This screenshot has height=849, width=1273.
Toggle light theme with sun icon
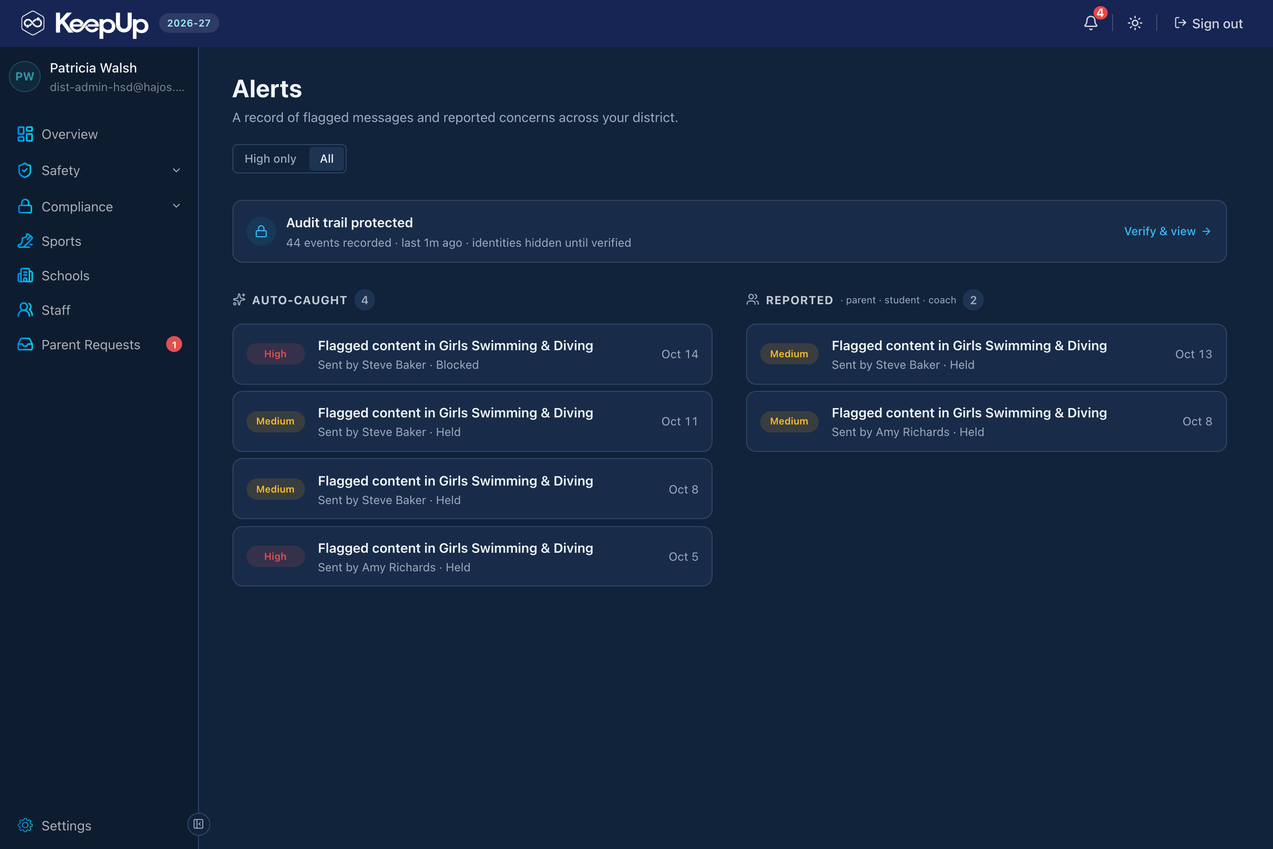click(1135, 23)
